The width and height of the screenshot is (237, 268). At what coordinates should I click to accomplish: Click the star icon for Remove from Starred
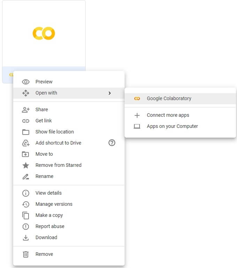26,165
